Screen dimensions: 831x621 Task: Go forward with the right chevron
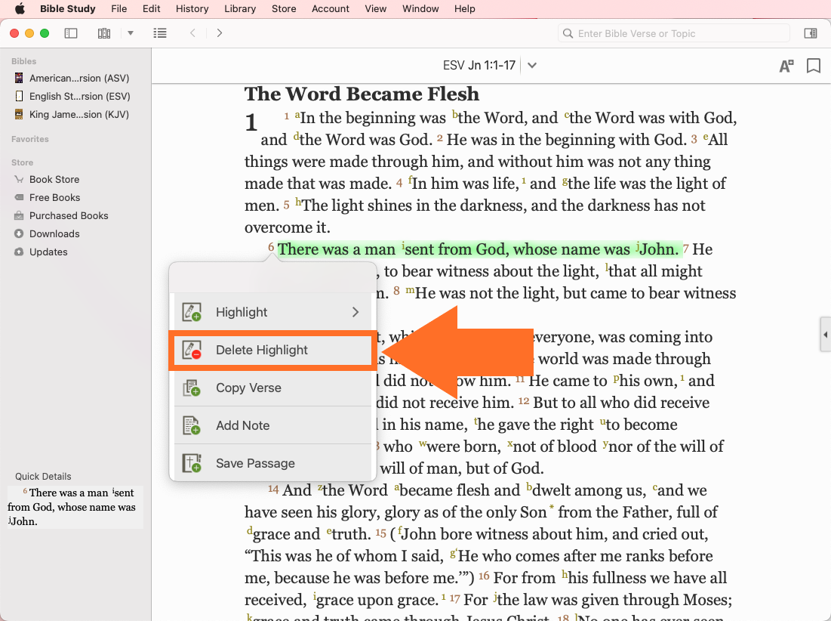click(220, 33)
